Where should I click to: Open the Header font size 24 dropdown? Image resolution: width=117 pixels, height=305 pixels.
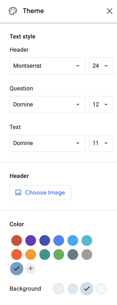101,66
